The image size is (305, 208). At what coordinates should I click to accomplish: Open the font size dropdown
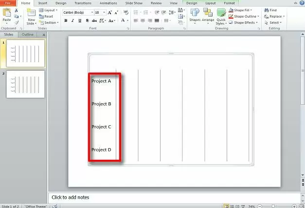(x=104, y=12)
